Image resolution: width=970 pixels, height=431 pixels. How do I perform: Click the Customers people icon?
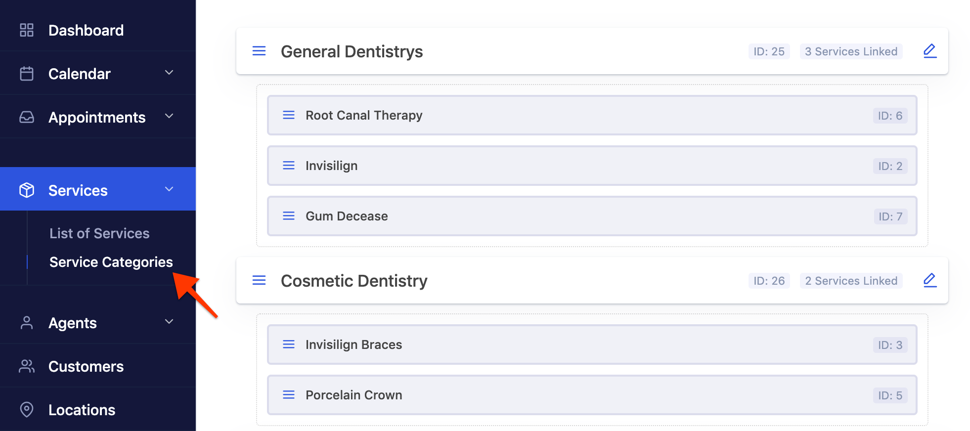coord(27,366)
